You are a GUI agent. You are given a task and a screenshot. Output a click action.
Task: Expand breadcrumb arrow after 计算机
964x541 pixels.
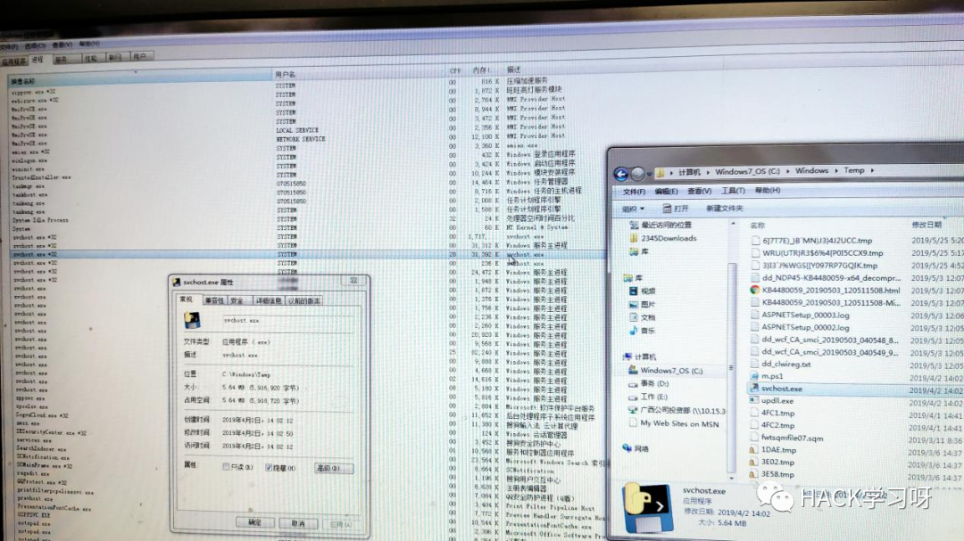(708, 172)
